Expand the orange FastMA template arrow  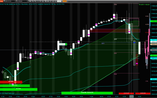click(67, 1)
